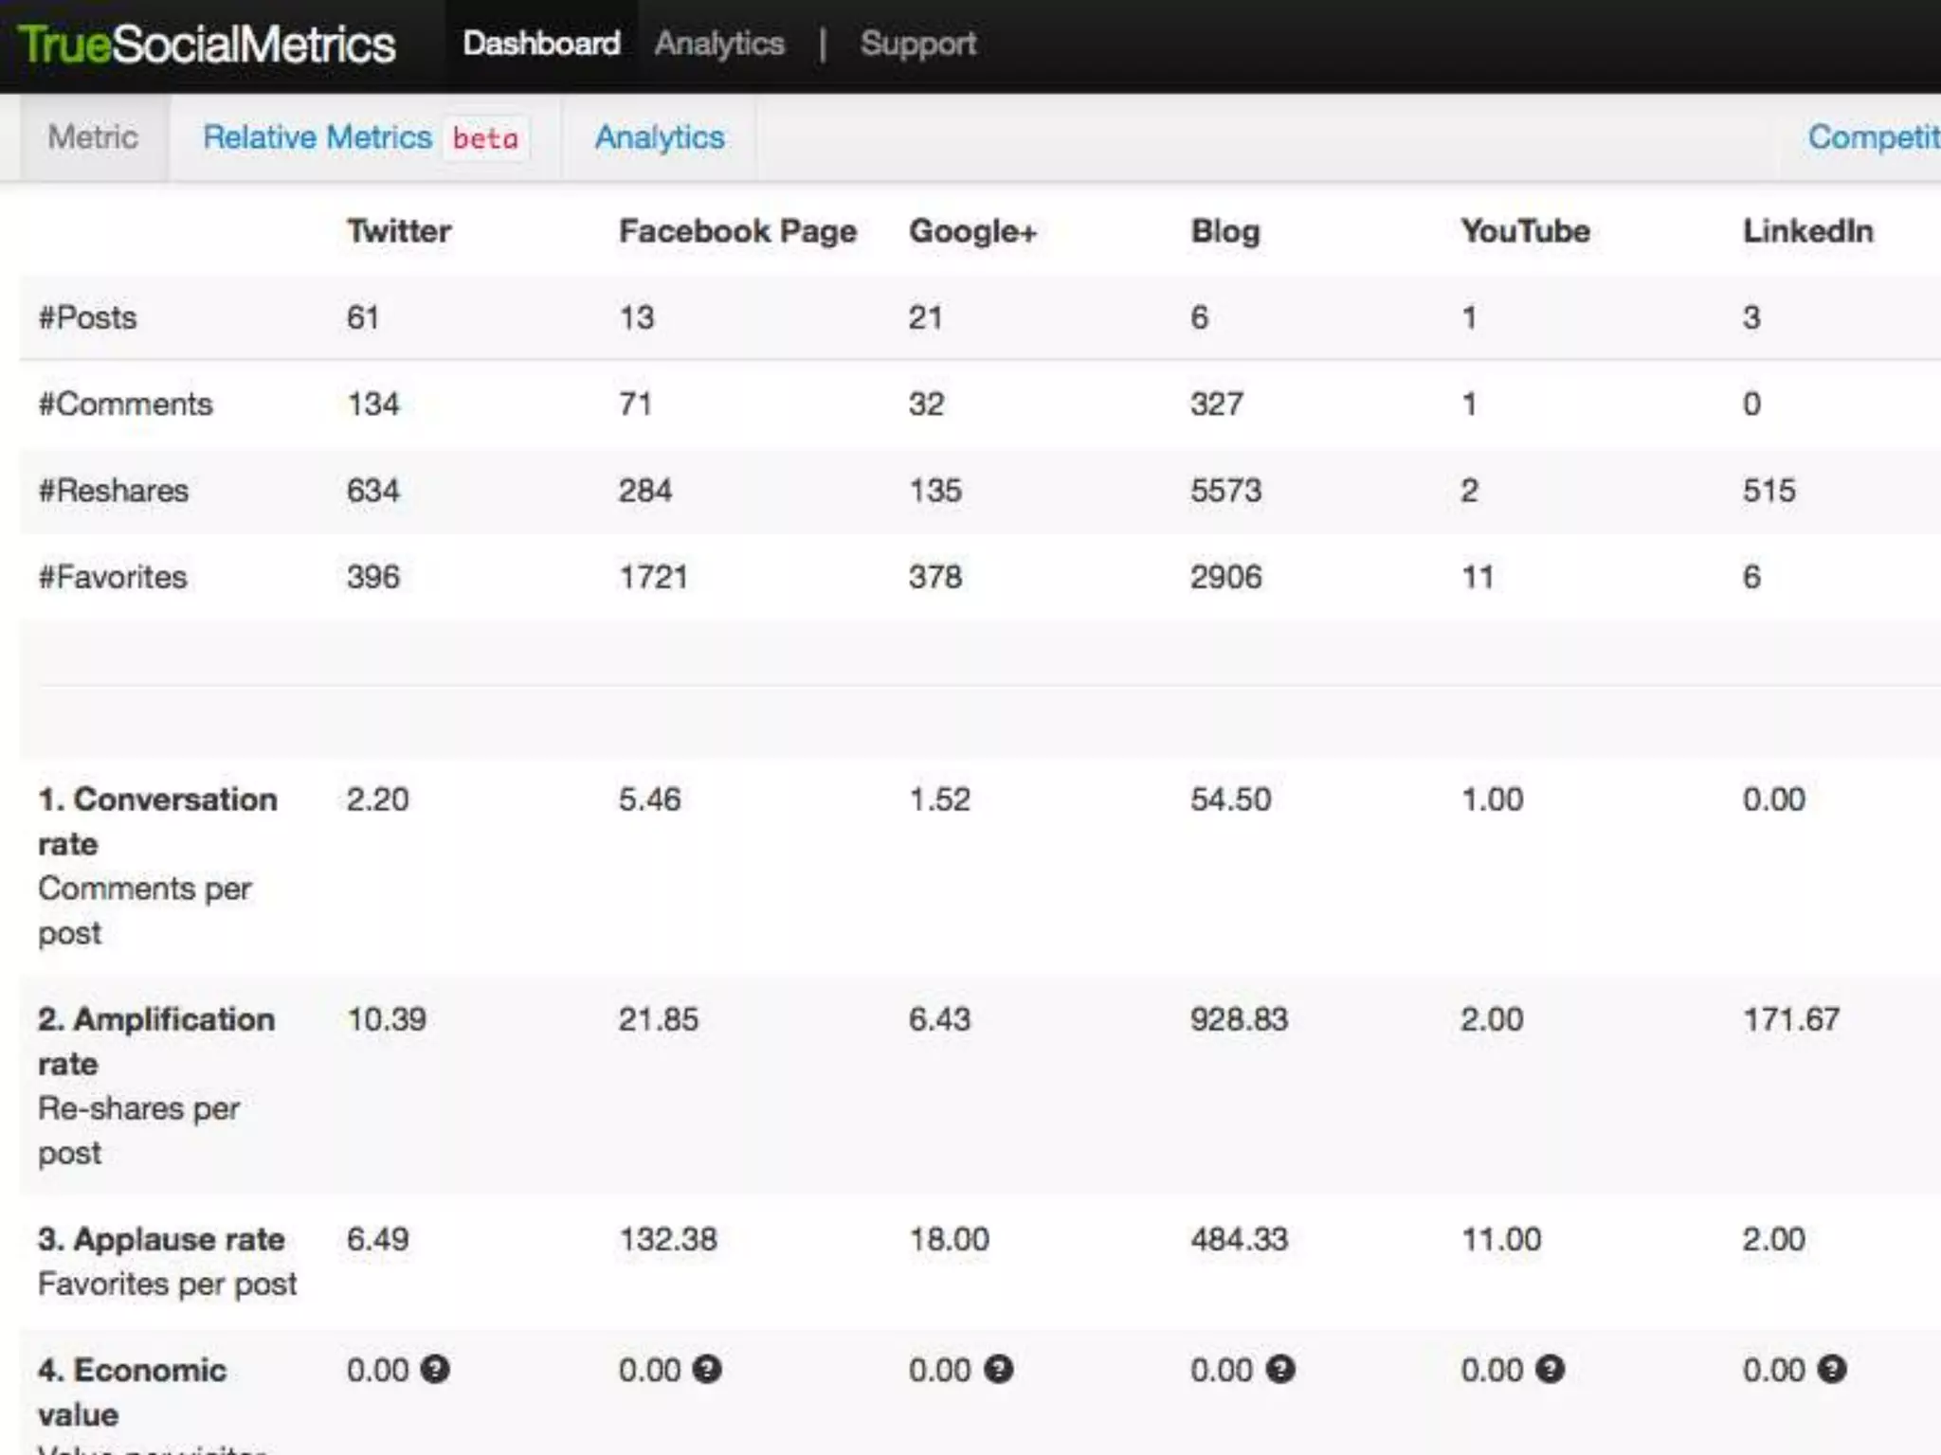Open the Dashboard nav item
Viewport: 1941px width, 1455px height.
[541, 44]
